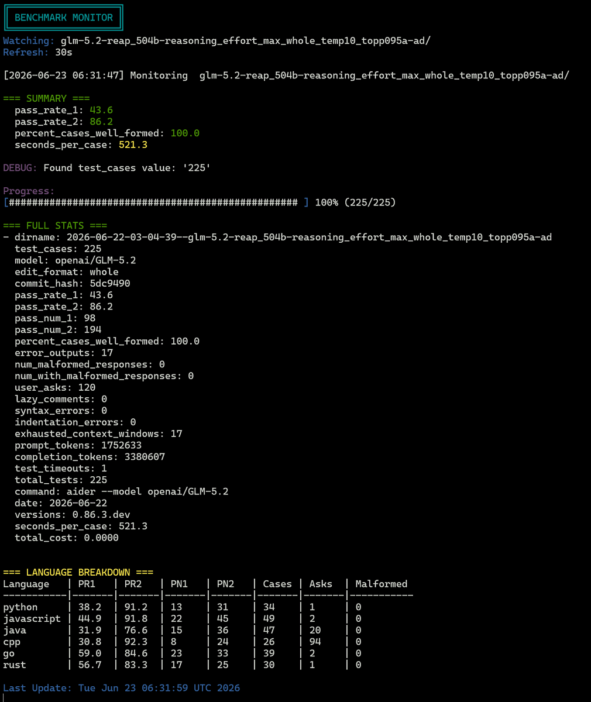Click the syntax_errors: 0 line
The height and width of the screenshot is (702, 591).
(x=61, y=411)
